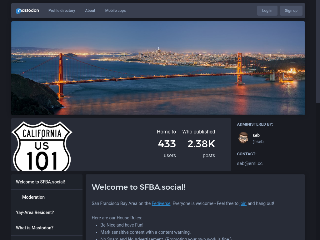The height and width of the screenshot is (240, 320).
Task: Select Moderation in the sidebar
Action: coord(33,197)
